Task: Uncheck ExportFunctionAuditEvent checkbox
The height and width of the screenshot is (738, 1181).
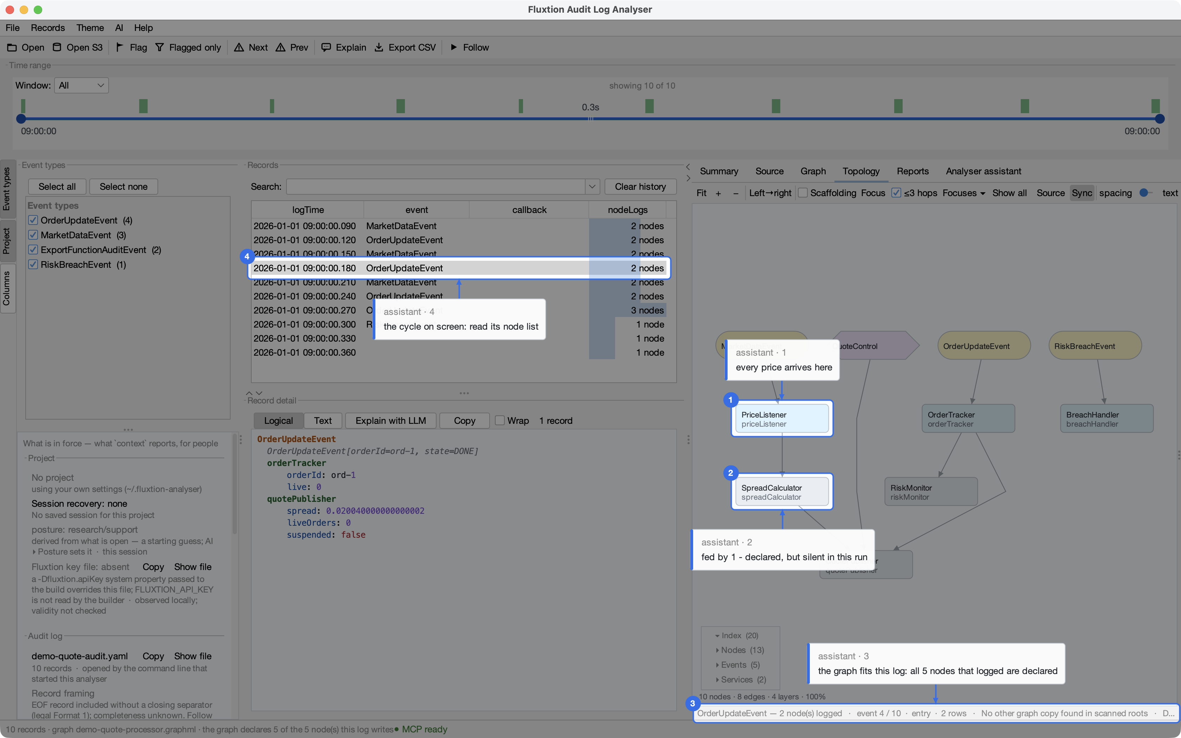Action: click(33, 250)
